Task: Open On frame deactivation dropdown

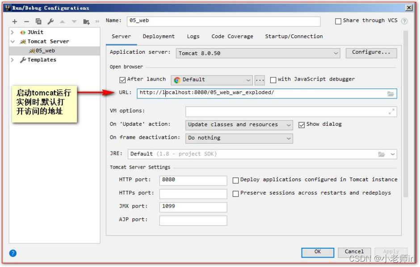Action: [239, 138]
